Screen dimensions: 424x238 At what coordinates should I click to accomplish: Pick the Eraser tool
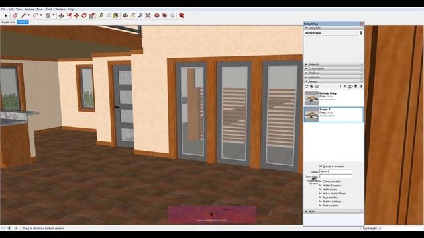[15, 15]
